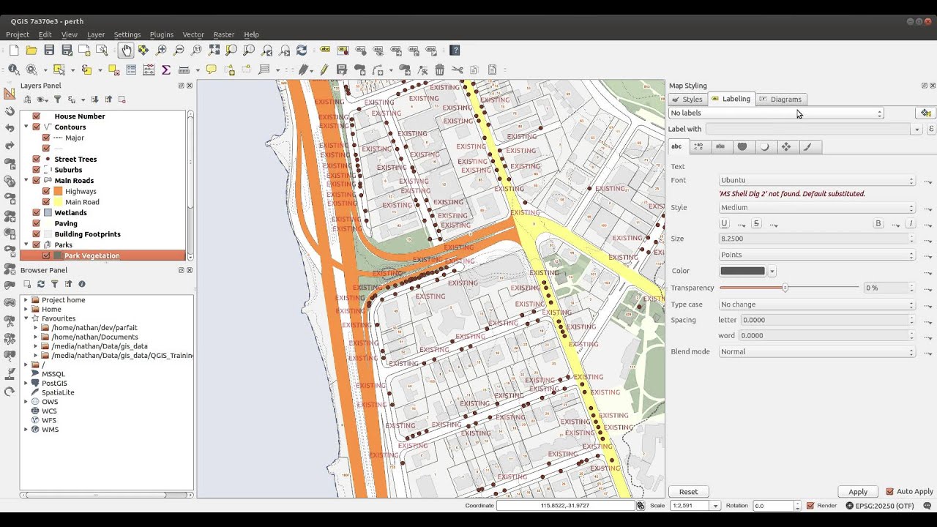The height and width of the screenshot is (527, 937).
Task: Open the text Color swatch
Action: point(743,271)
